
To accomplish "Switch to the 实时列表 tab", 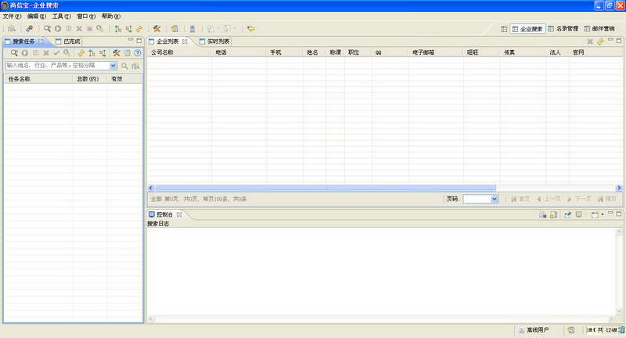I will coord(214,41).
